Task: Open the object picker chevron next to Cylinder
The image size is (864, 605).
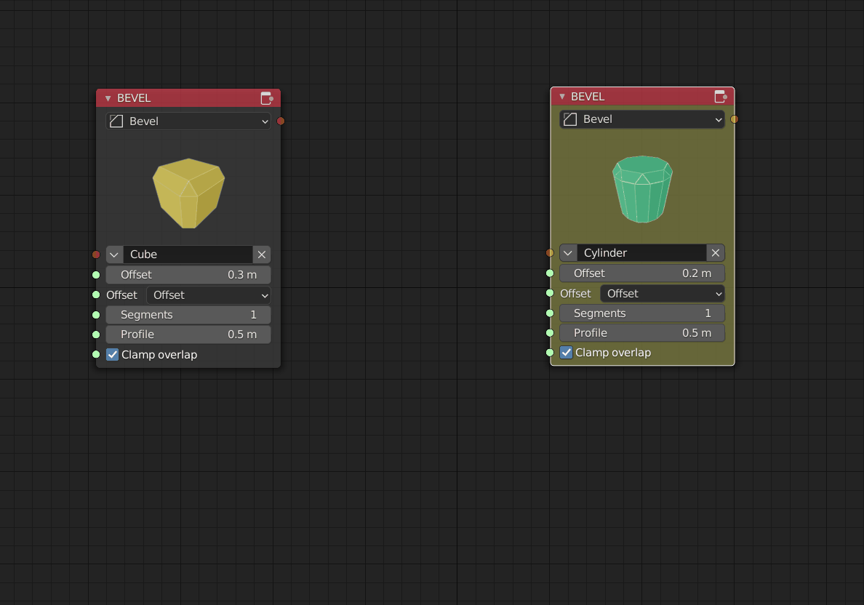Action: click(x=568, y=253)
